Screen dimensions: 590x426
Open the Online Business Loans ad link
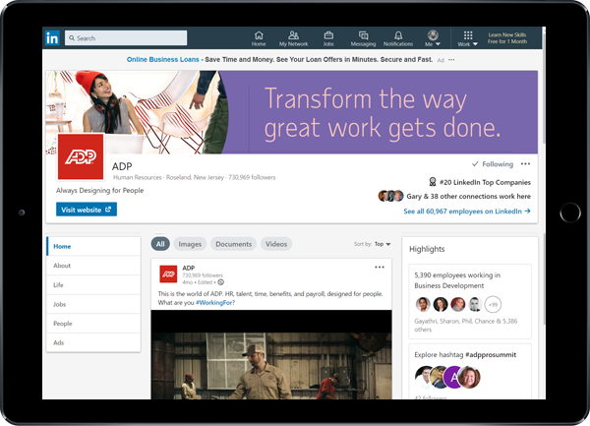click(162, 59)
